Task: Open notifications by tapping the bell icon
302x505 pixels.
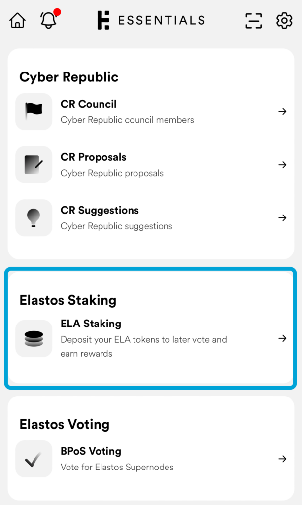Action: coord(48,21)
